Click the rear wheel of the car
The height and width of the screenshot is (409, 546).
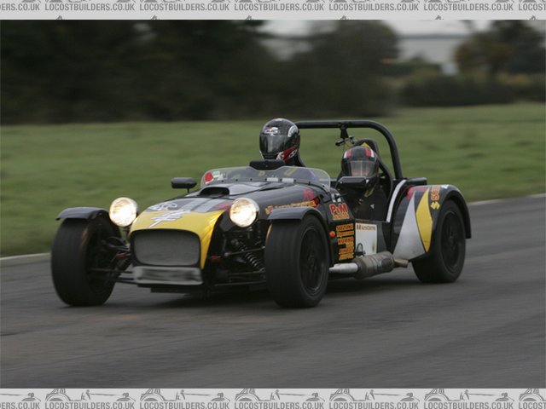[440, 243]
